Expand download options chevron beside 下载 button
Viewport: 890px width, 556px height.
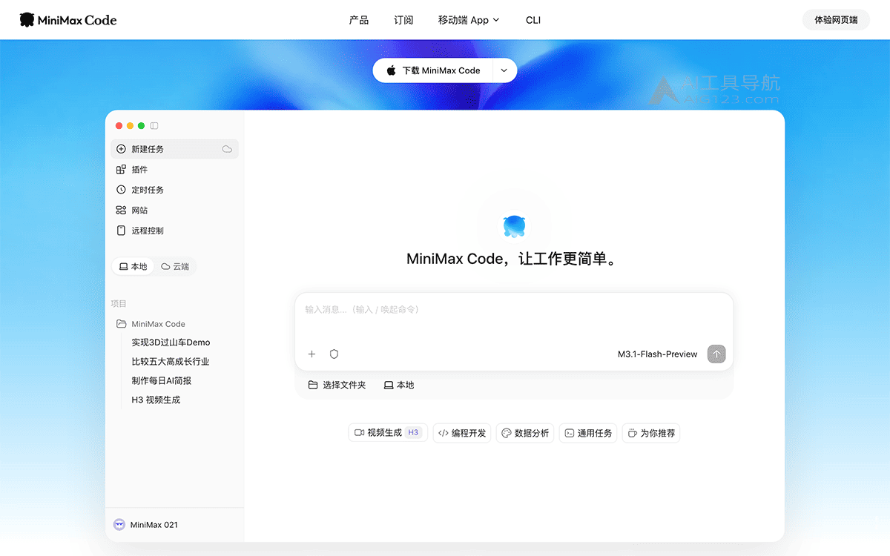504,70
